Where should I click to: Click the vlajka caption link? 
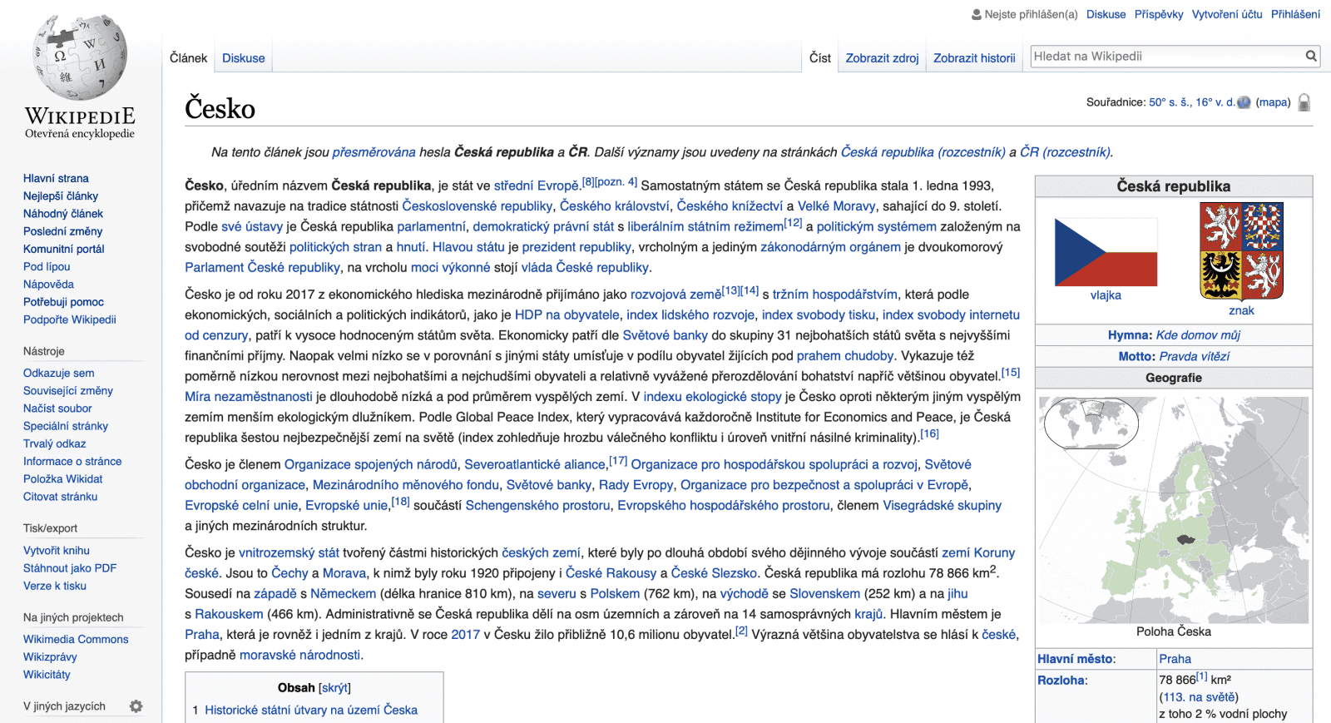[1106, 295]
